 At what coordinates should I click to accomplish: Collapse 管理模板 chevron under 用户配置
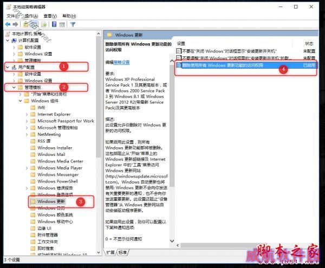coord(14,87)
